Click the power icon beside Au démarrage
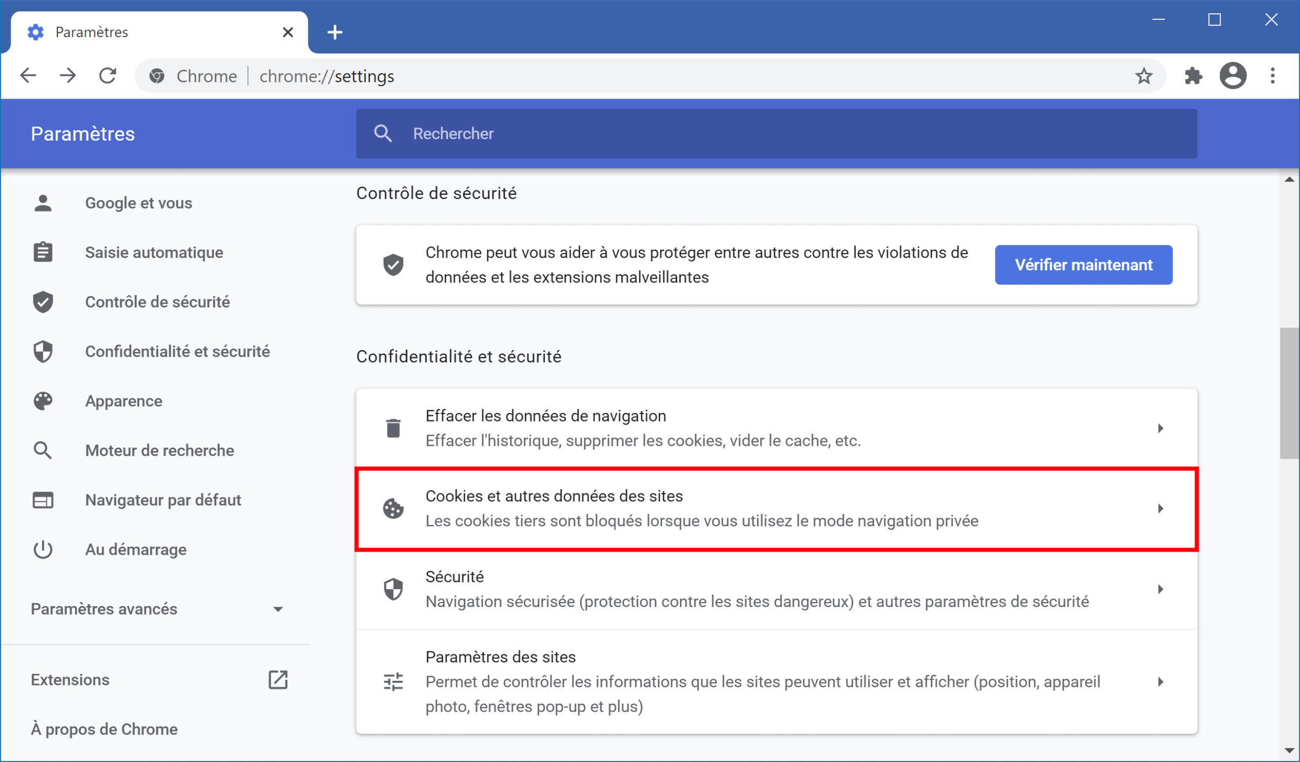Screen dimensions: 1300x762 [x=43, y=550]
